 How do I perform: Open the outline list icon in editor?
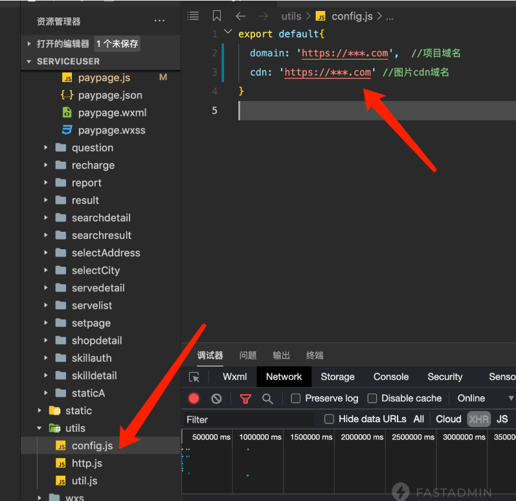(x=193, y=16)
